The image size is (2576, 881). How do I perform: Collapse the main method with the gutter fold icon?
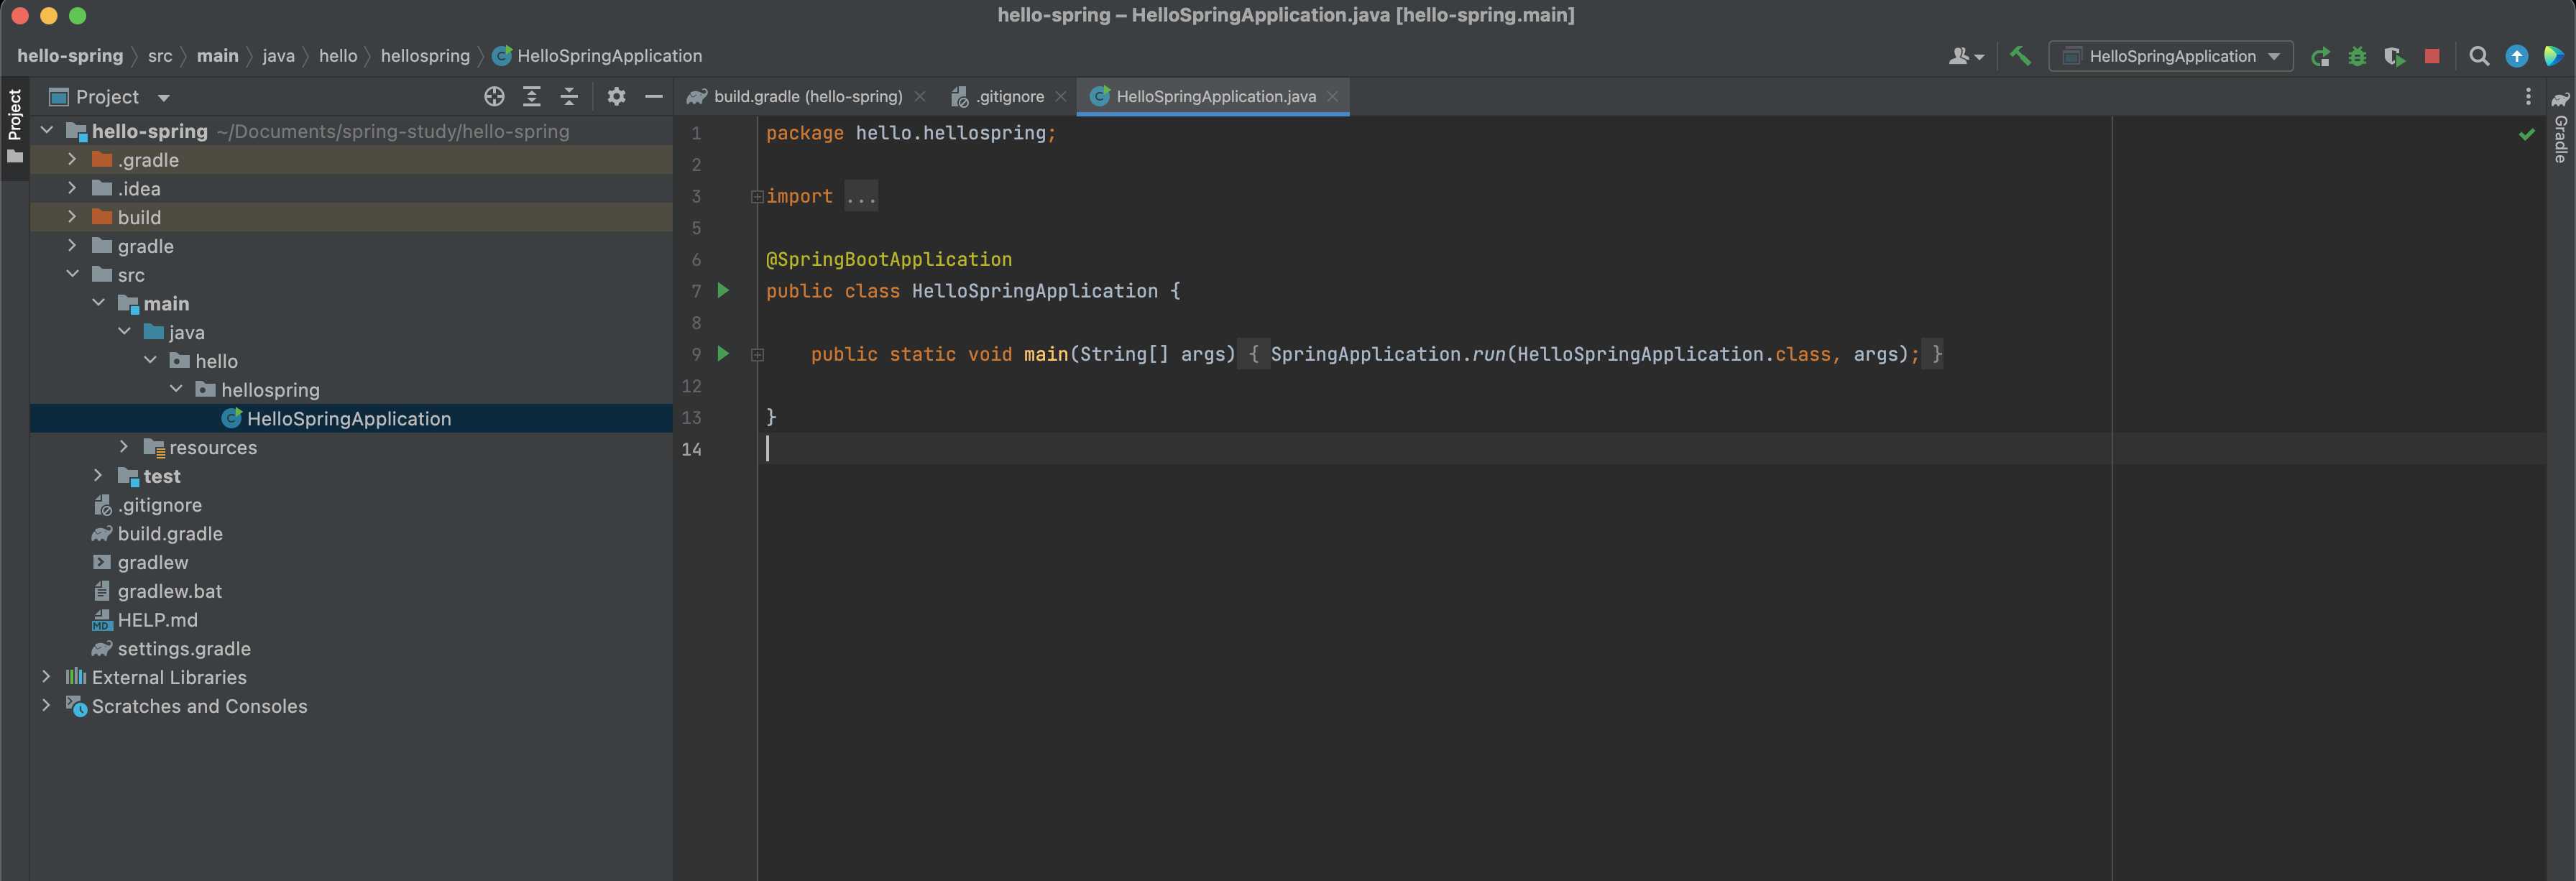(x=757, y=354)
